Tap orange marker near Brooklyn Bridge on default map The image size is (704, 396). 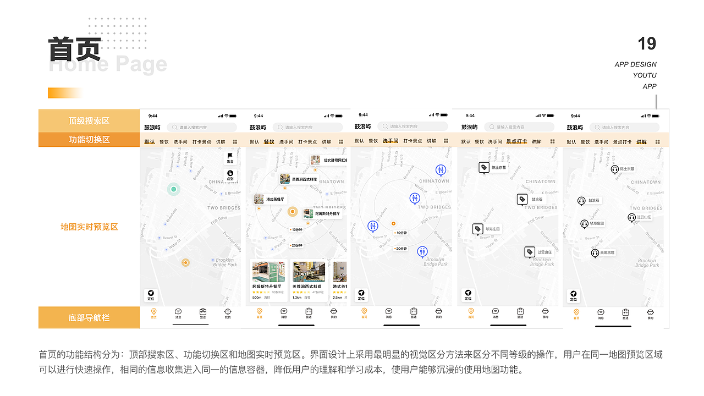pyautogui.click(x=185, y=263)
